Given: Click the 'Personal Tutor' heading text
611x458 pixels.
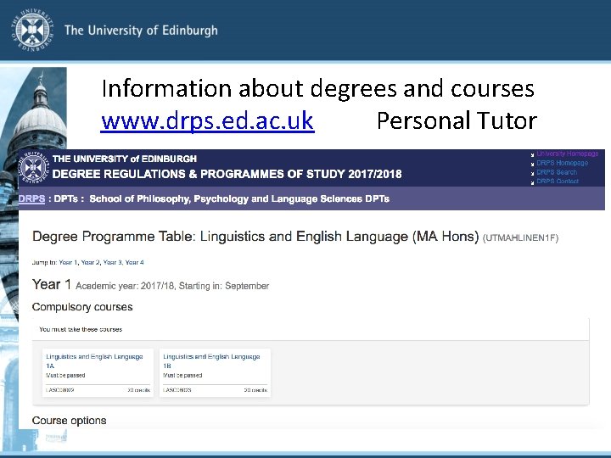Looking at the screenshot, I should point(457,120).
